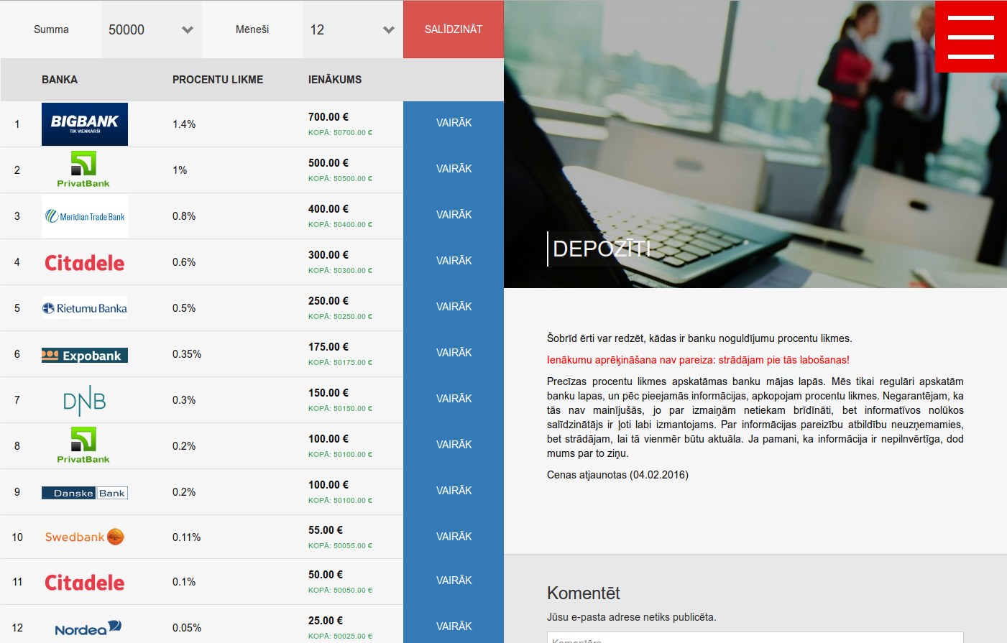Image resolution: width=1007 pixels, height=643 pixels.
Task: Click the Citadele logo at 0.6% rate
Action: [x=85, y=263]
